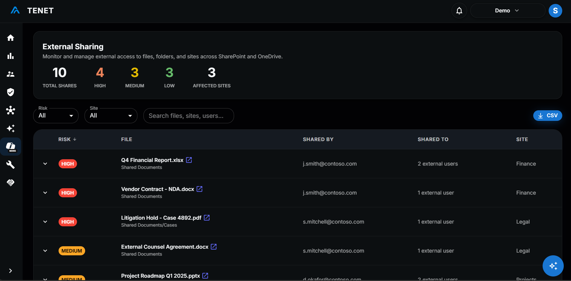Open Vendor Contract NDA external link icon
Screen dimensions: 571x281
[200, 189]
